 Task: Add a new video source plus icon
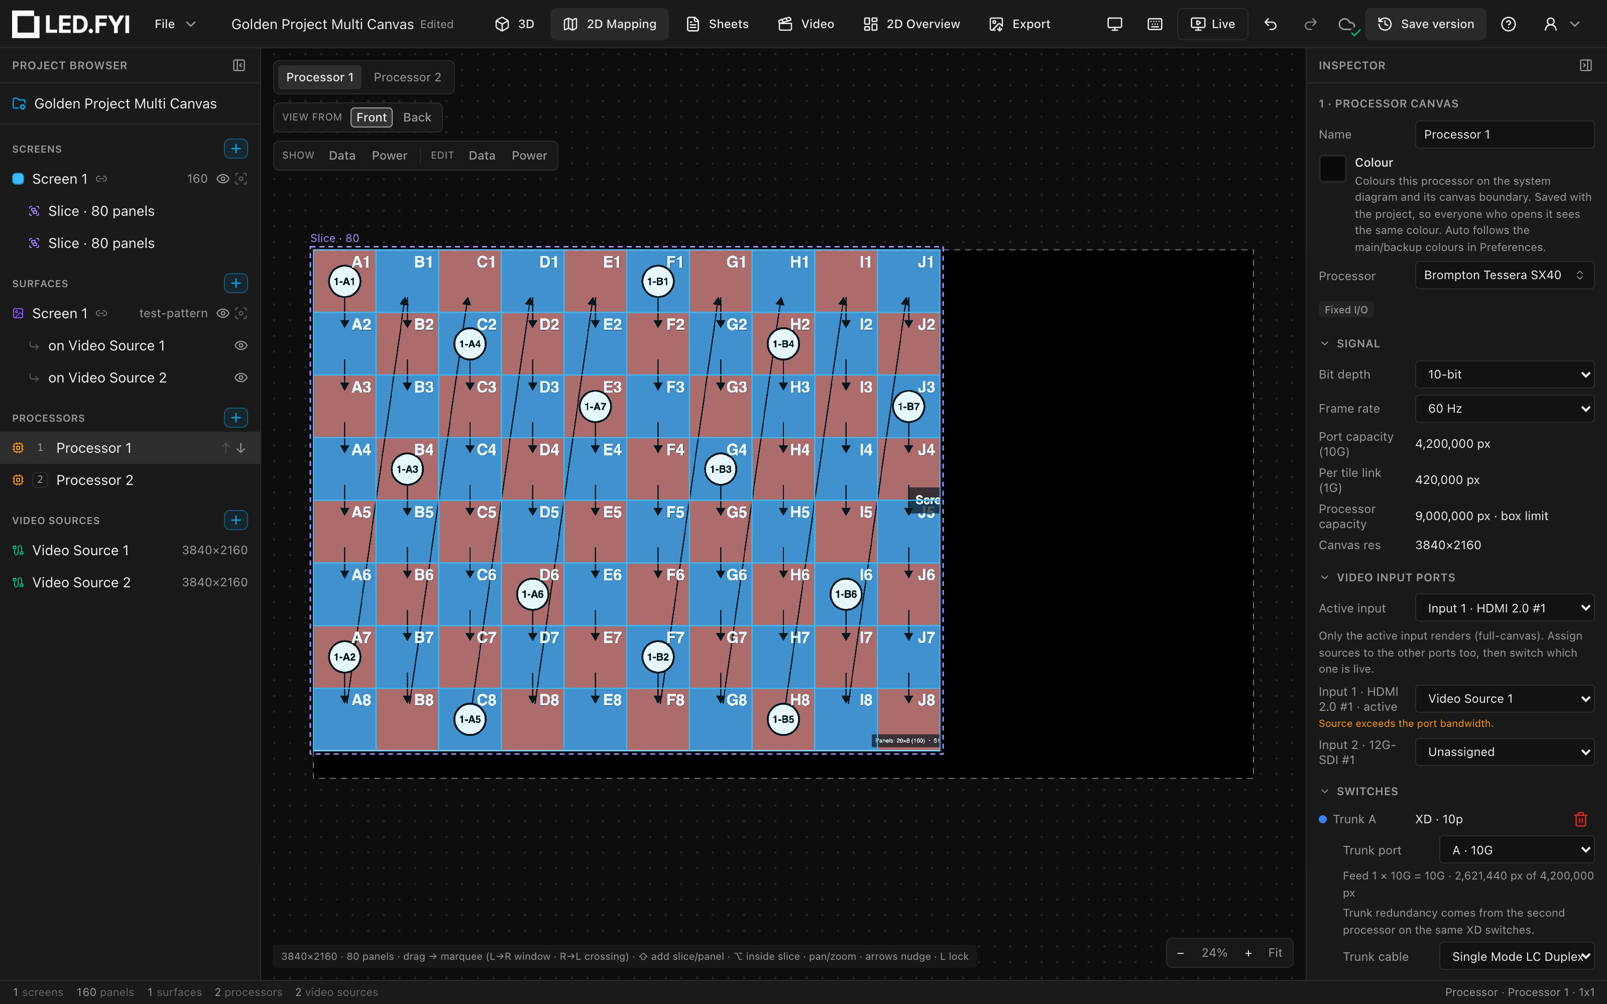tap(236, 520)
